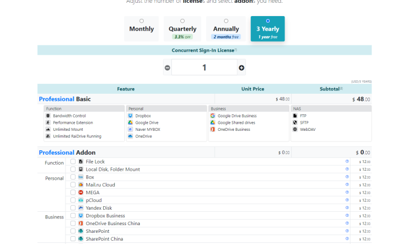Check the OneDrive Business China checkbox
This screenshot has width=412, height=244.
(x=73, y=223)
